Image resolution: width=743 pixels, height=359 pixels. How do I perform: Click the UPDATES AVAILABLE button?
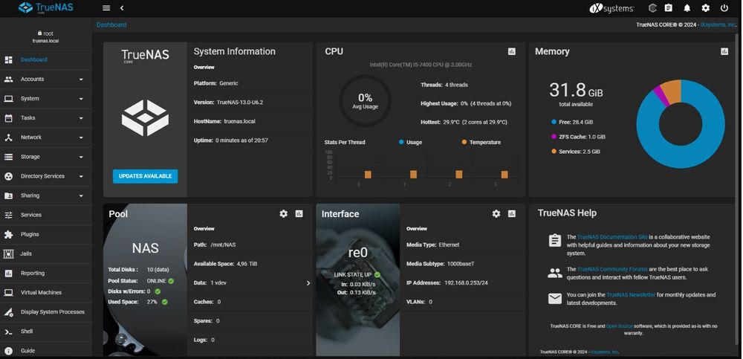click(145, 176)
